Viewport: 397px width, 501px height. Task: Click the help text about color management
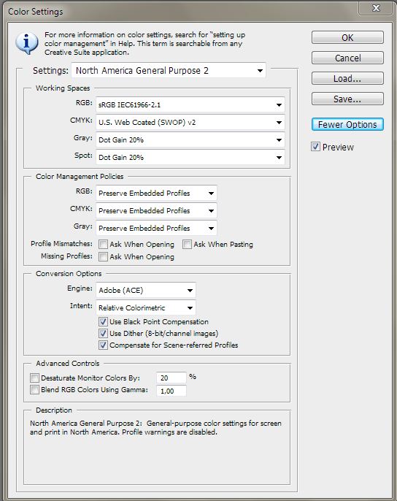(x=144, y=44)
